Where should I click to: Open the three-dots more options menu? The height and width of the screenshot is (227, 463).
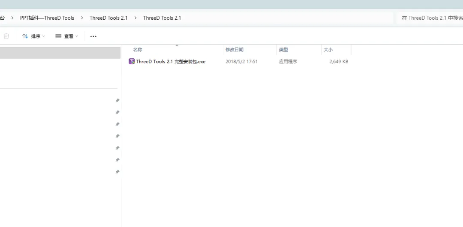(x=93, y=36)
